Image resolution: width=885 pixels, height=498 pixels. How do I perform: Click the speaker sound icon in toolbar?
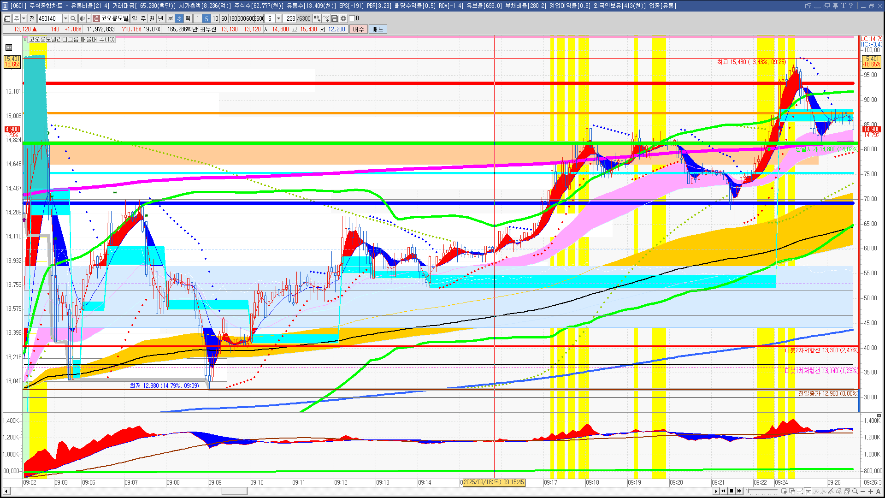(x=82, y=18)
